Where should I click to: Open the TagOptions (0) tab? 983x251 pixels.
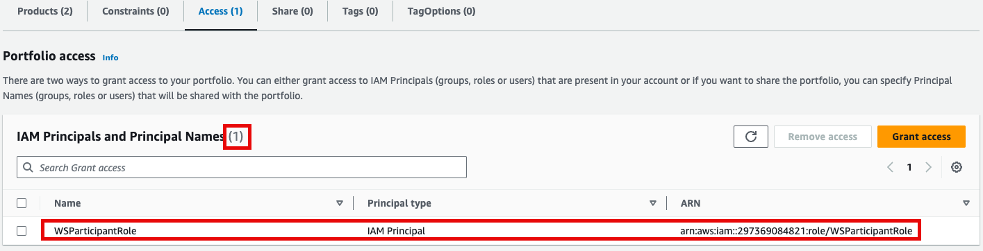pyautogui.click(x=442, y=12)
